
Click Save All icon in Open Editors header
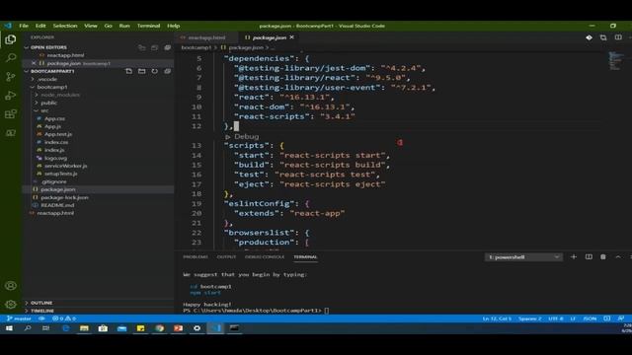coord(155,47)
